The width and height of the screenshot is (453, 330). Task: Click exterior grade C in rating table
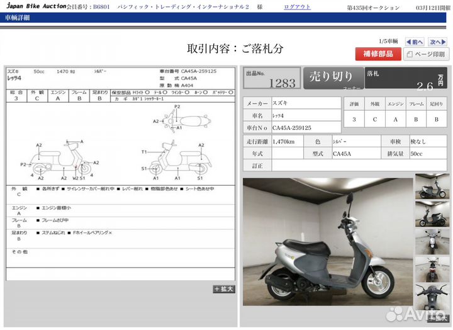tap(375, 119)
